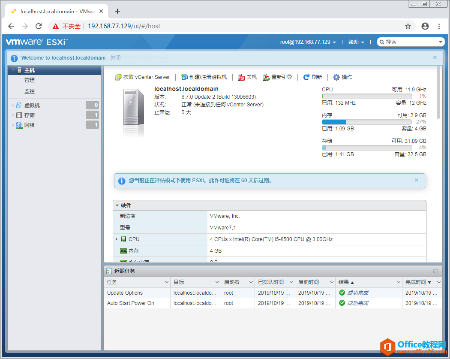
Task: Click the Virtual Machines icon in navigator
Action: (x=19, y=105)
